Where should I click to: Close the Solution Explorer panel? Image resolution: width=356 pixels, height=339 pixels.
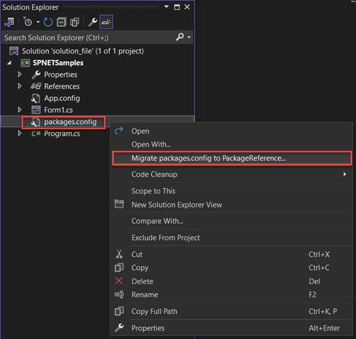(187, 7)
